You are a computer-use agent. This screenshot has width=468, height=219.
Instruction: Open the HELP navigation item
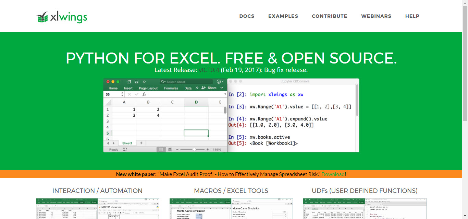pyautogui.click(x=412, y=16)
